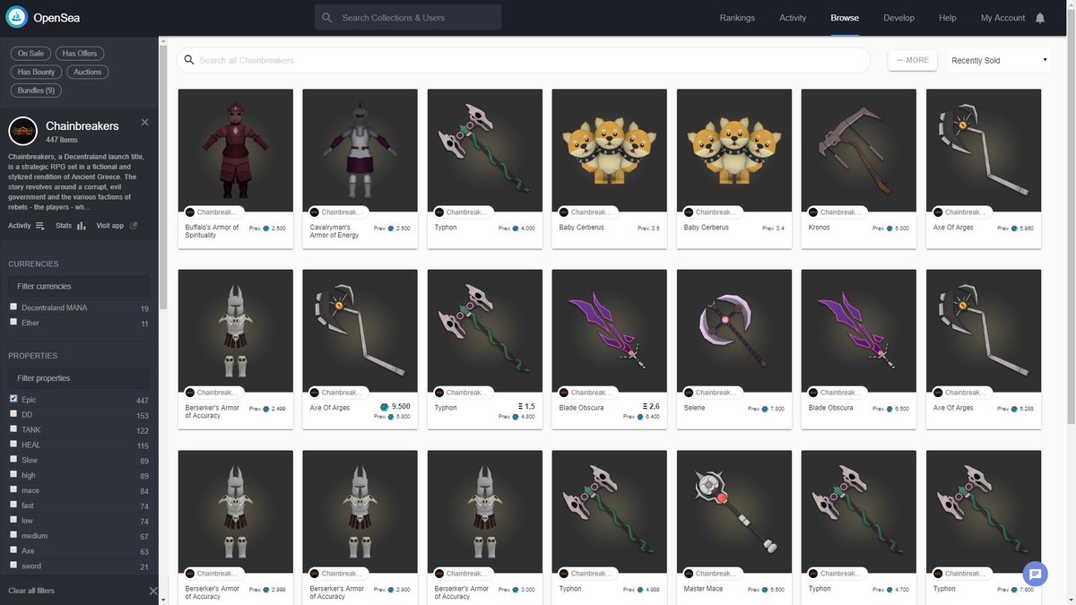The width and height of the screenshot is (1076, 605).
Task: Check the Axe property checkbox
Action: pyautogui.click(x=13, y=550)
